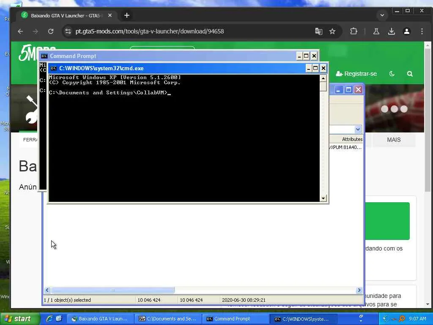
Task: Click the Registrar-se link
Action: pos(356,74)
